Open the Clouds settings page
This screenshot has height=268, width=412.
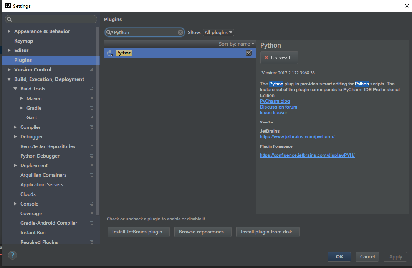click(28, 194)
